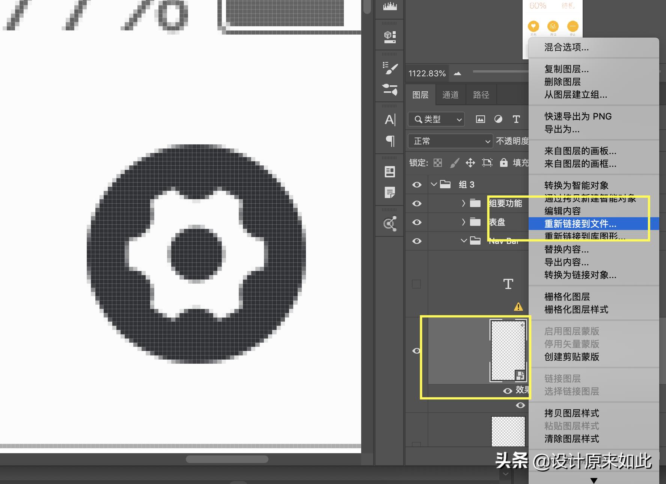Choose 删除图层 from context menu
The height and width of the screenshot is (484, 666).
point(594,82)
